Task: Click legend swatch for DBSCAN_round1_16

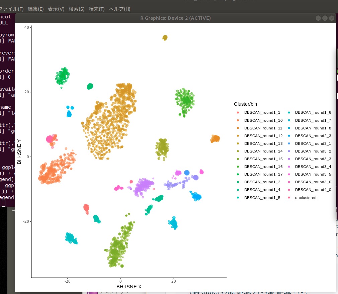Action: 238,167
